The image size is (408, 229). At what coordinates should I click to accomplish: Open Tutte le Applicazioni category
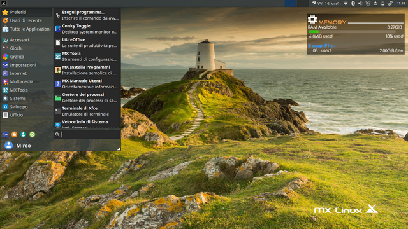pos(26,29)
